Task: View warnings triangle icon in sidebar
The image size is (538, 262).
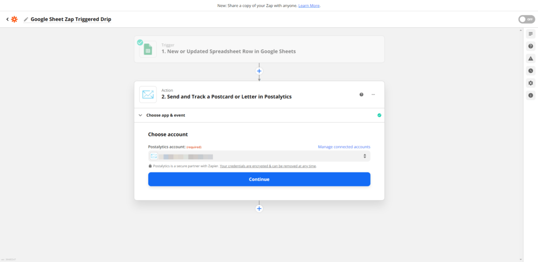Action: tap(531, 59)
